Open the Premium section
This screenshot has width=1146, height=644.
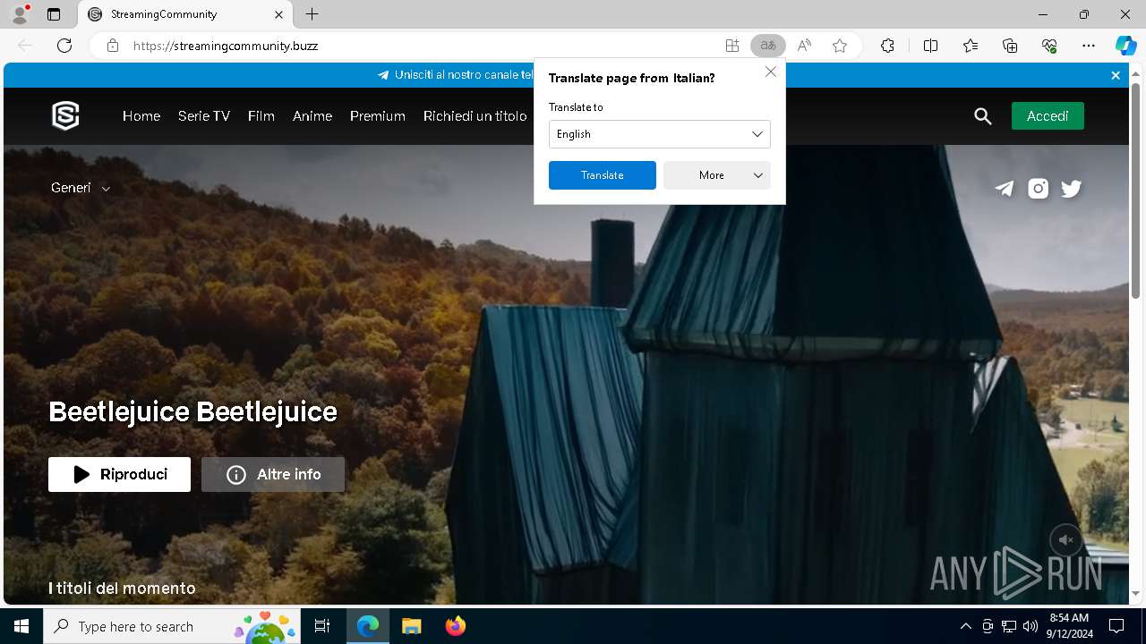coord(378,116)
